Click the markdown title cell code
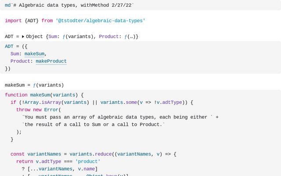281x176 pixels. (69, 5)
